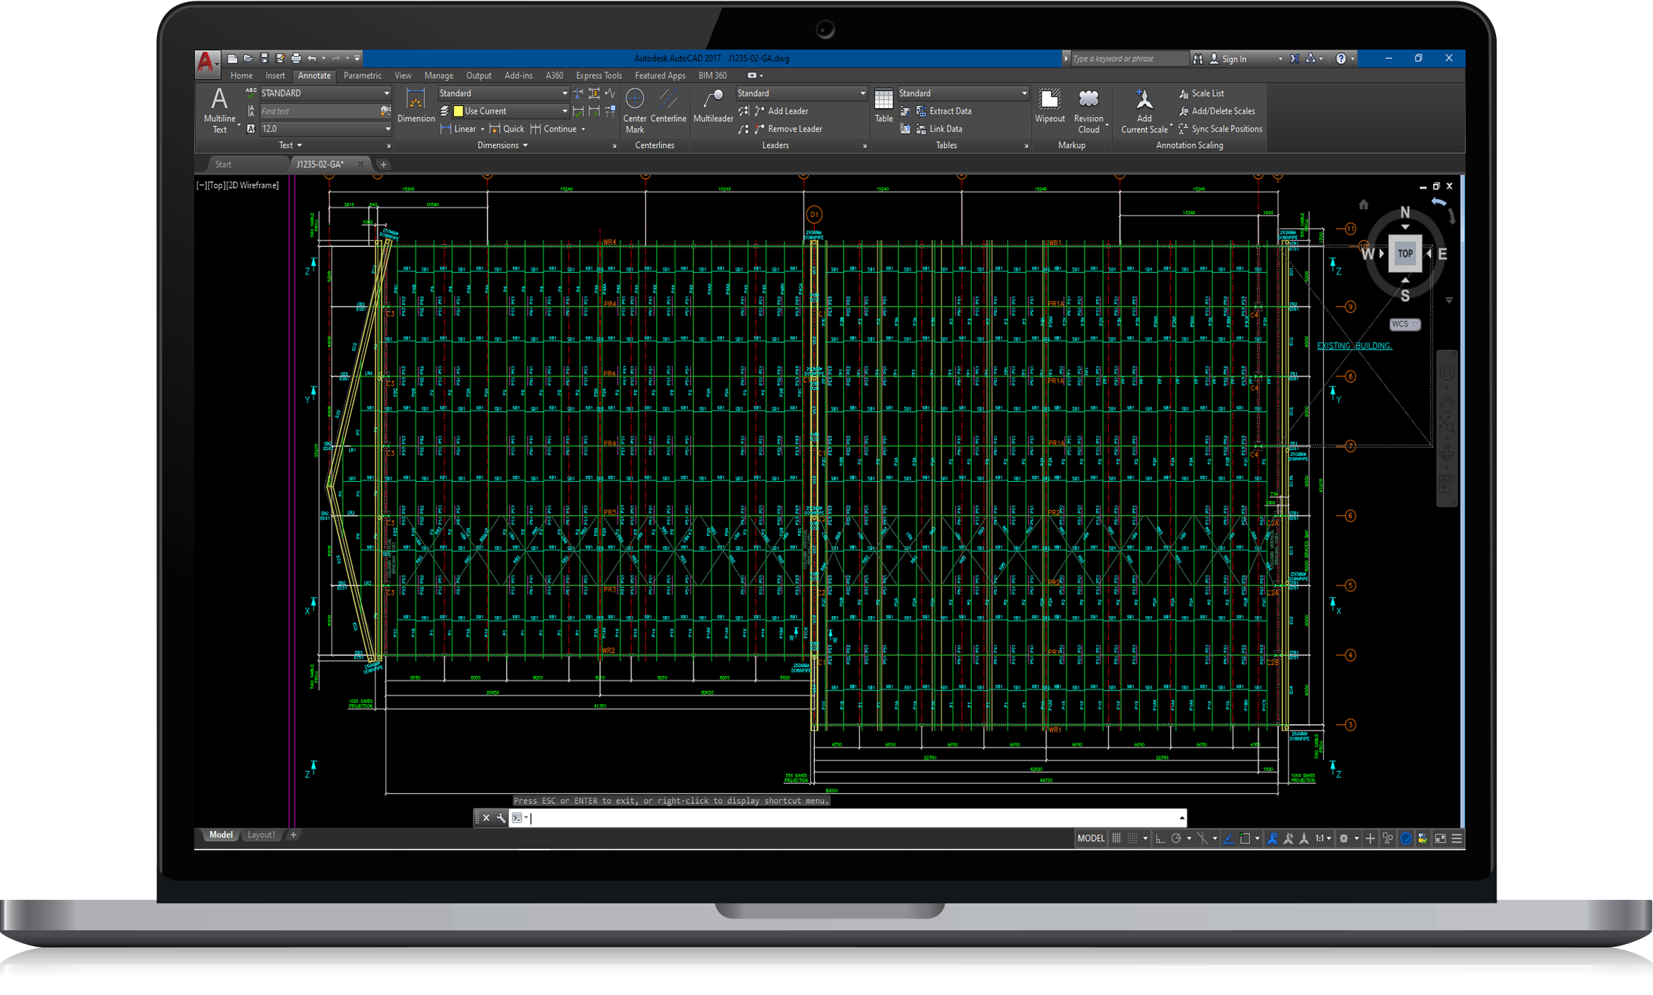The image size is (1653, 995).
Task: Click the Home icon near the ViewCube
Action: (x=1363, y=205)
